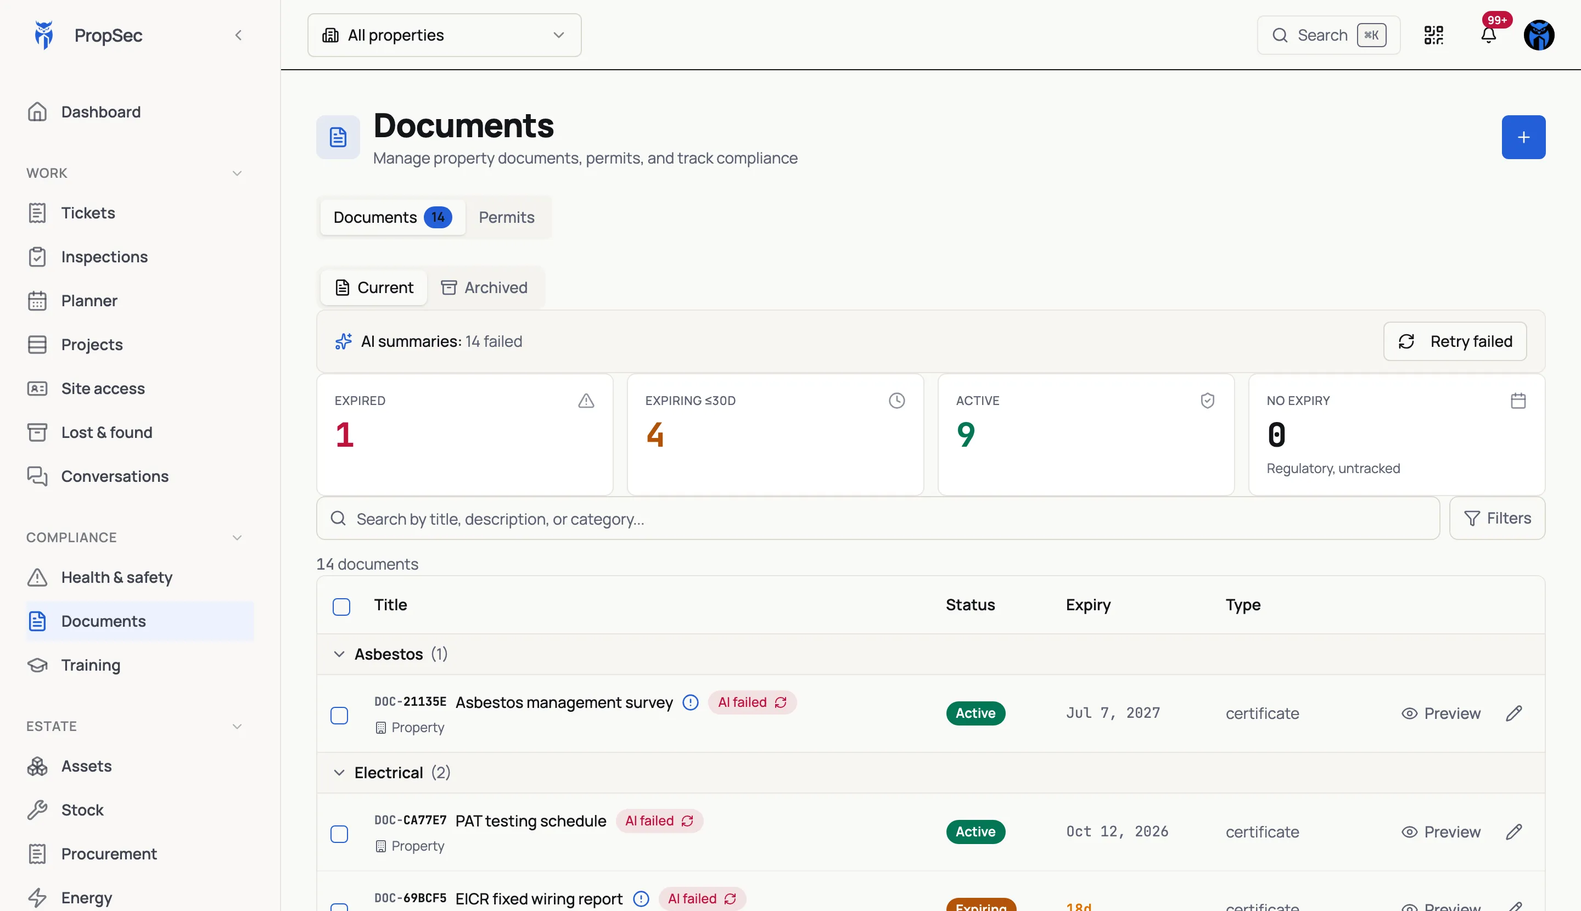
Task: Click the PropSec owl logo
Action: point(44,35)
